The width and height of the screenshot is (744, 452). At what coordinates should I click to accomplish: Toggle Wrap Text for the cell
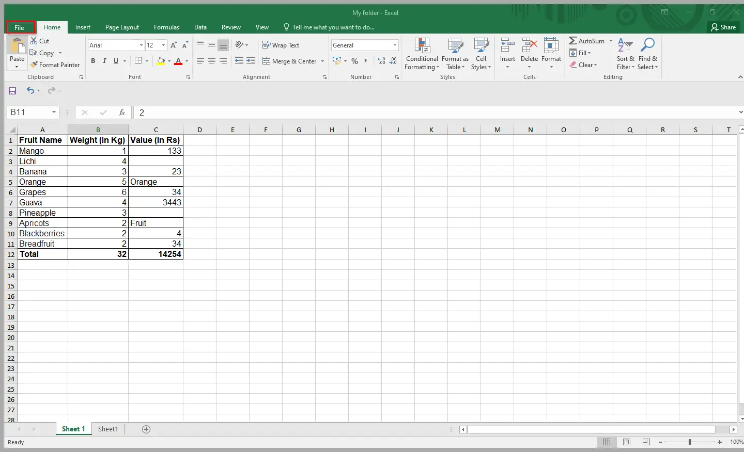[x=281, y=45]
